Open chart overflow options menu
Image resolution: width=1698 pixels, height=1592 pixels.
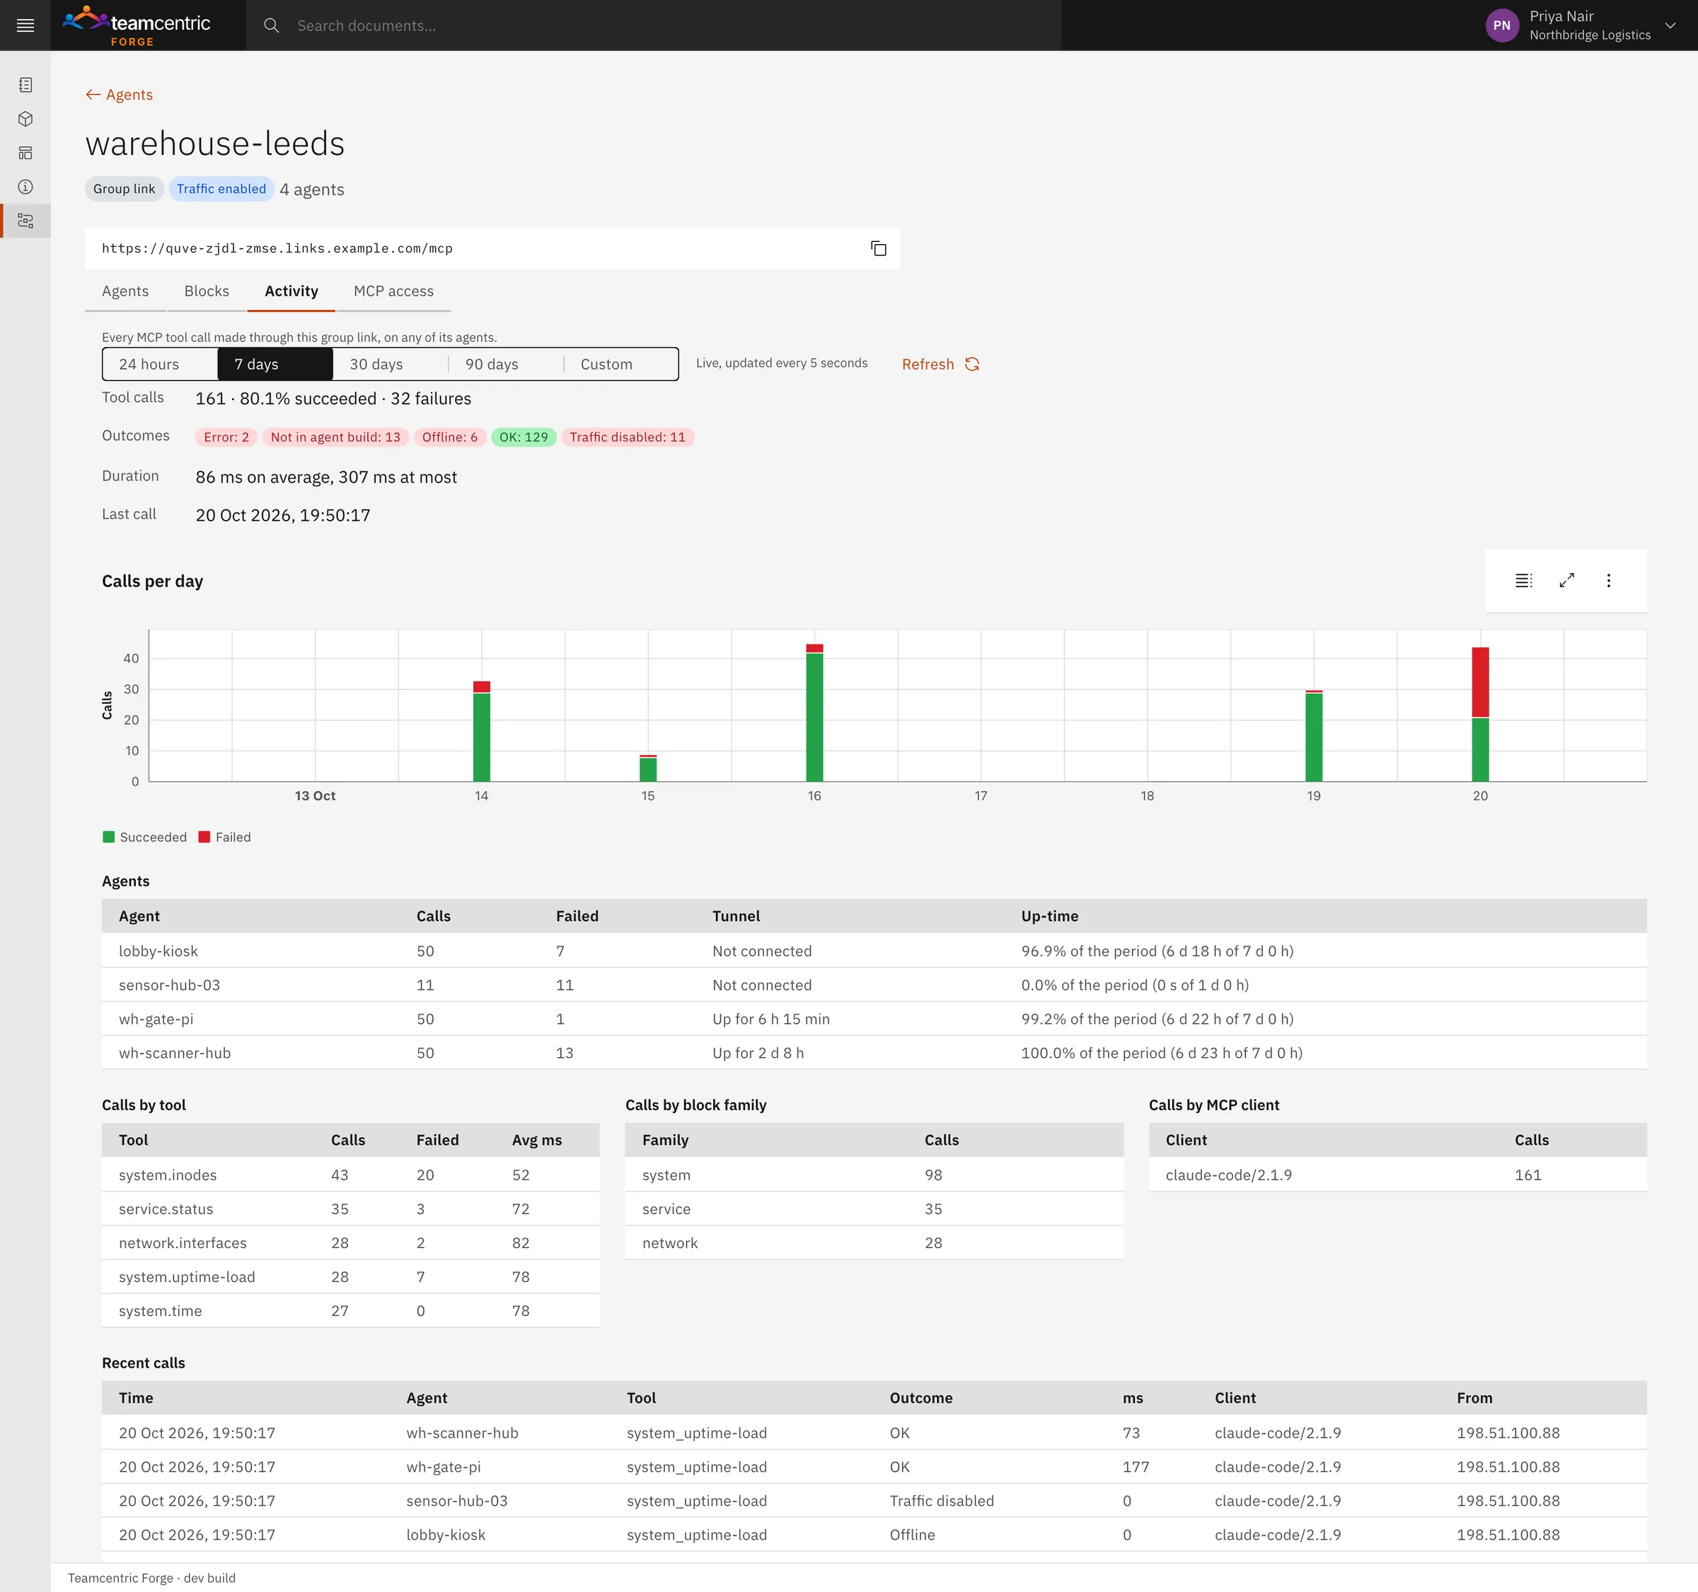click(x=1608, y=581)
